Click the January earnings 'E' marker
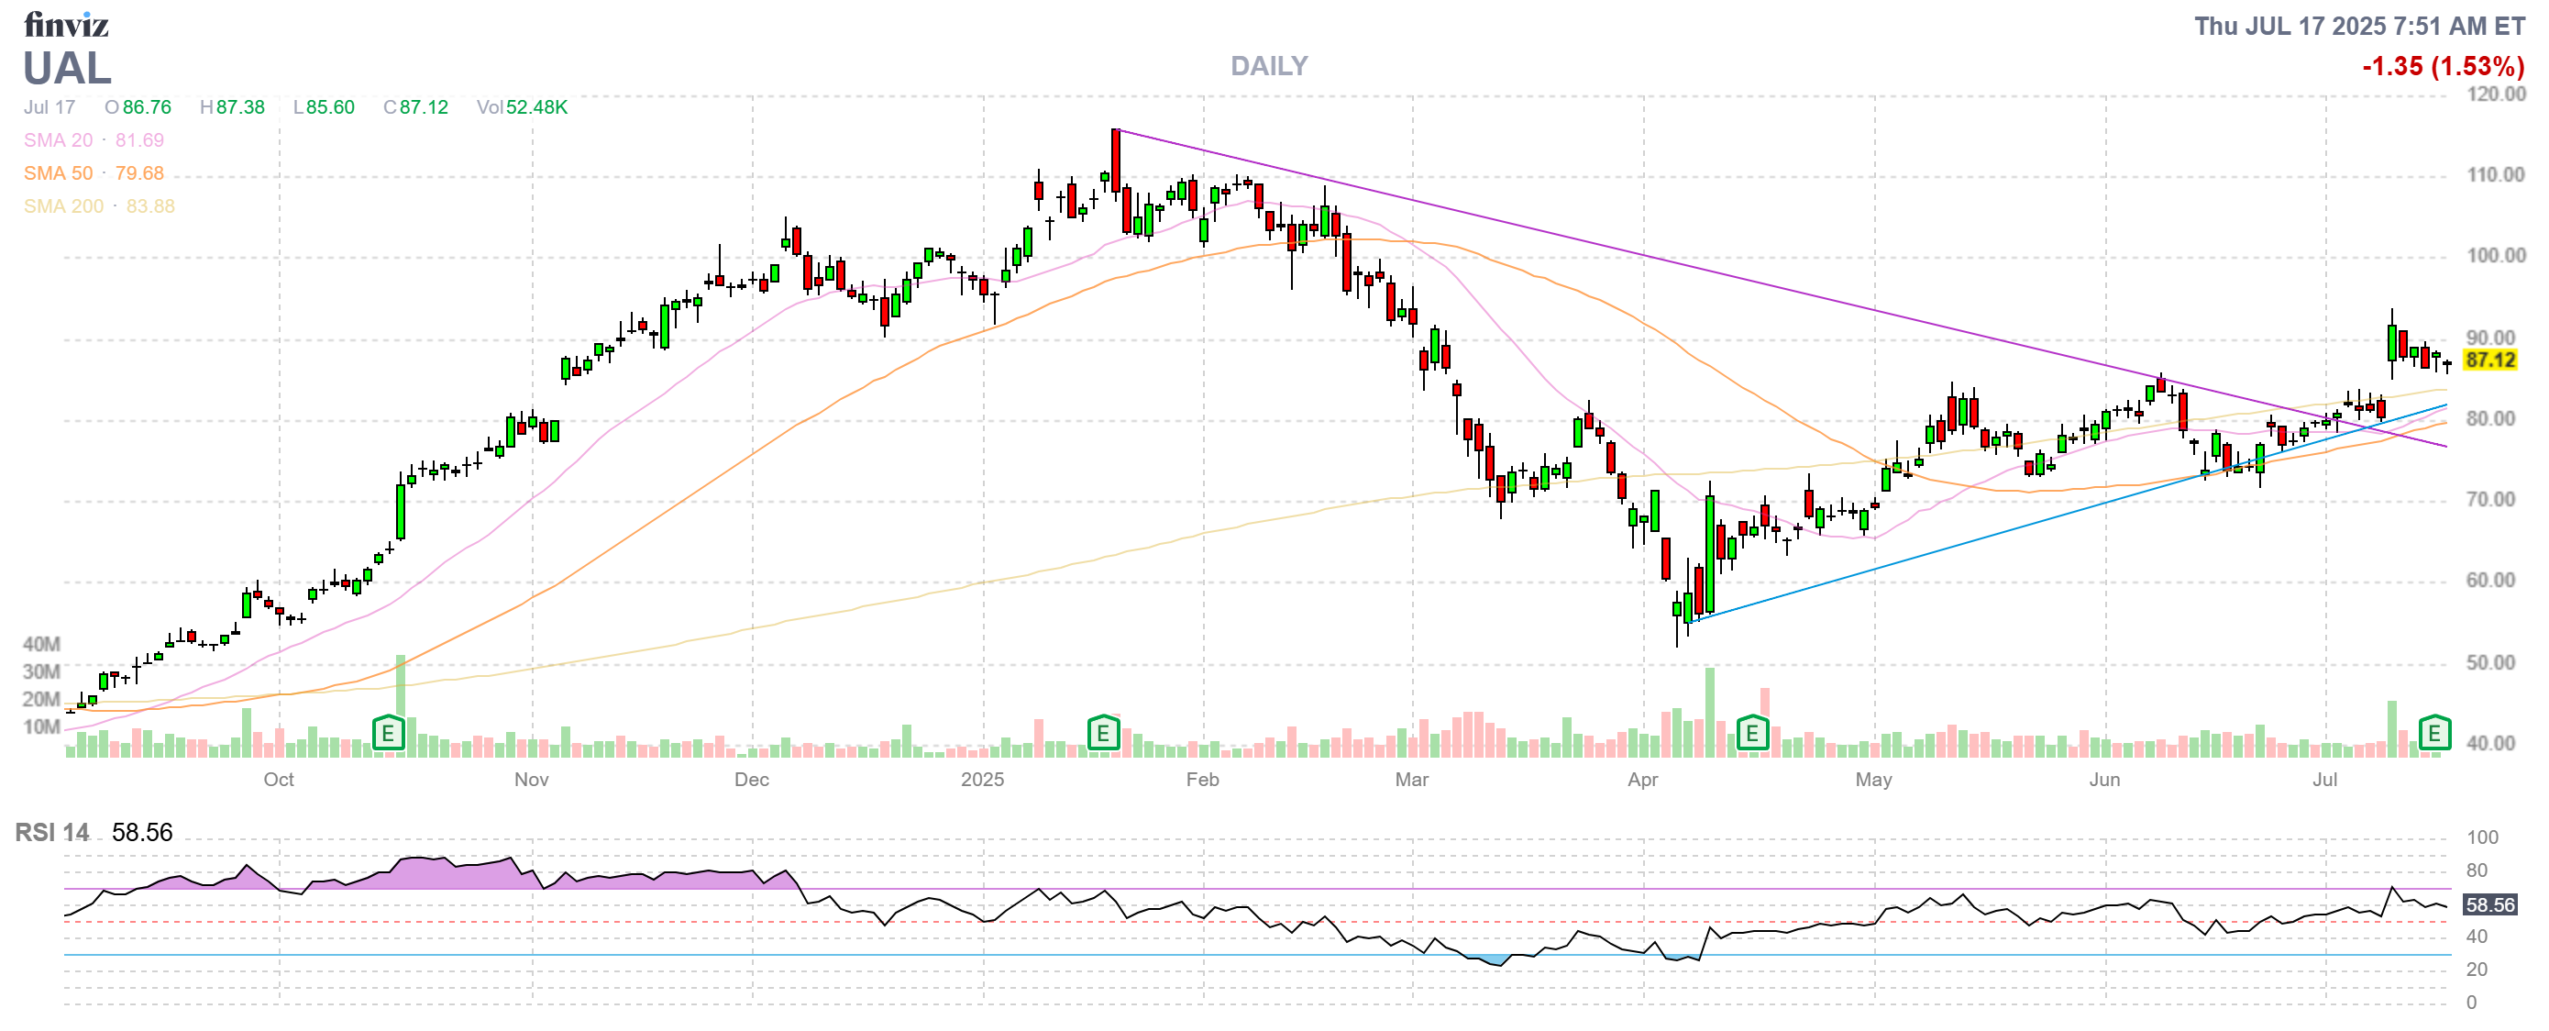2549x1031 pixels. [1102, 733]
